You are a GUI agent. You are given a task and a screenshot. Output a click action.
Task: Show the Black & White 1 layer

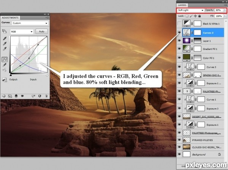click(x=179, y=24)
